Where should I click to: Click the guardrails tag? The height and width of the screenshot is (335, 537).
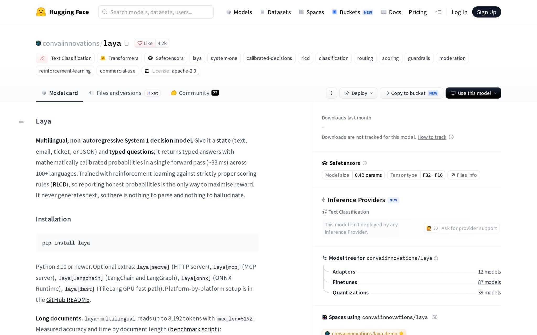click(x=419, y=58)
